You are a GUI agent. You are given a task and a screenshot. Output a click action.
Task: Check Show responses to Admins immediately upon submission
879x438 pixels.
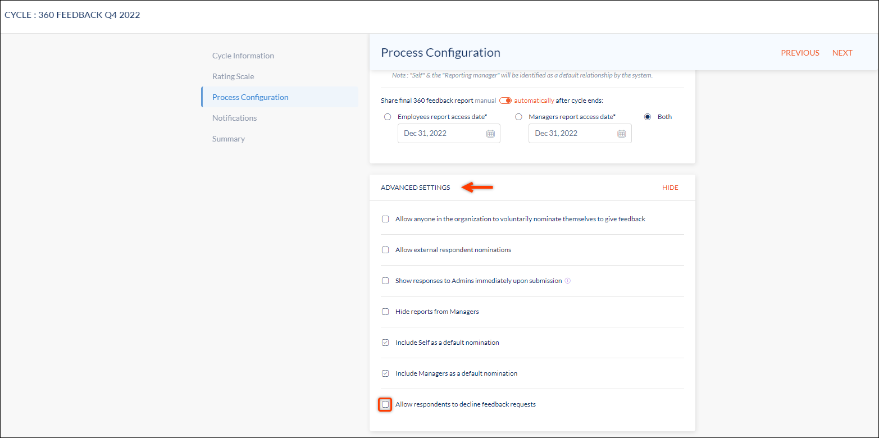pyautogui.click(x=385, y=281)
